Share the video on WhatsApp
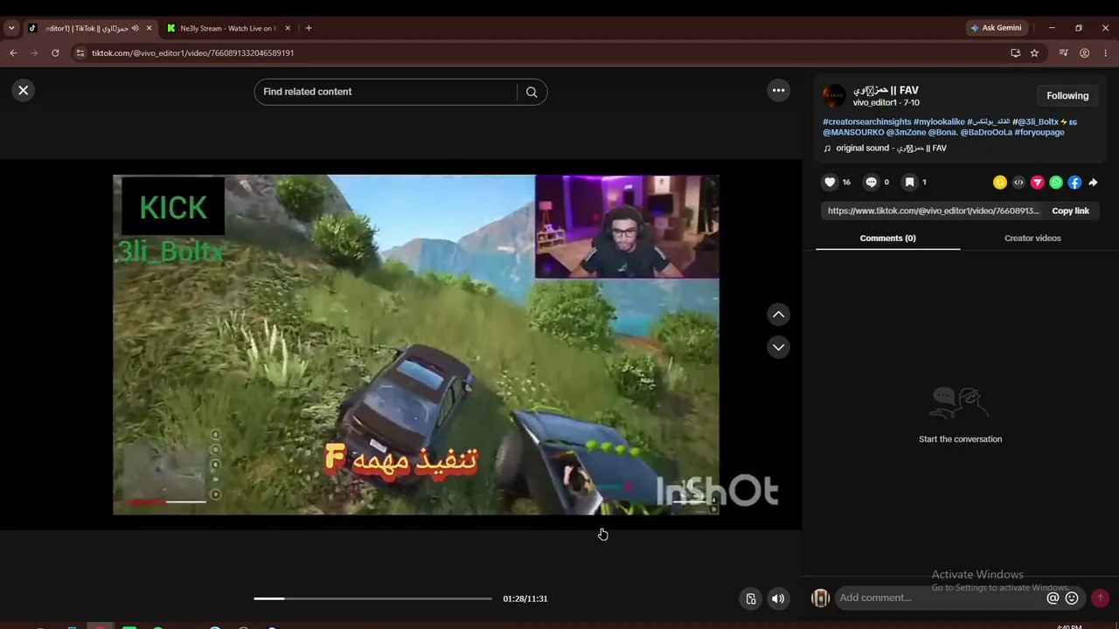This screenshot has height=629, width=1119. pyautogui.click(x=1056, y=183)
